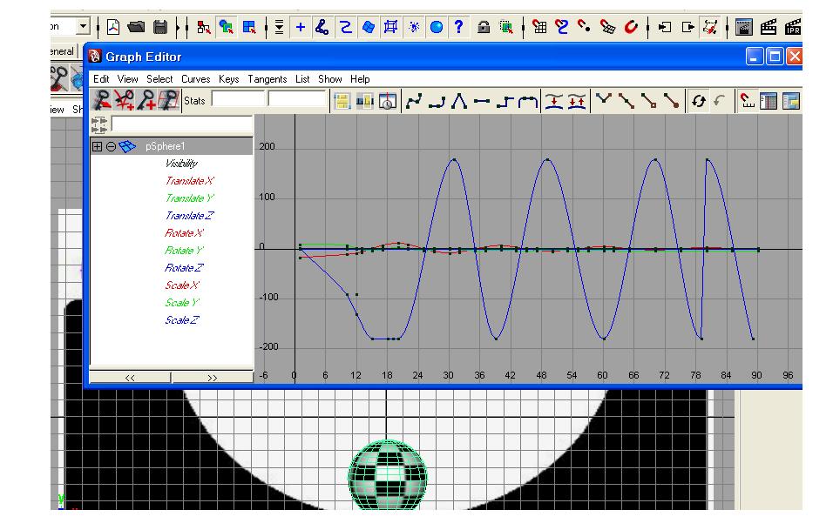833x530 pixels.
Task: Open the Trax Editor from Graph Editor
Action: tap(791, 101)
